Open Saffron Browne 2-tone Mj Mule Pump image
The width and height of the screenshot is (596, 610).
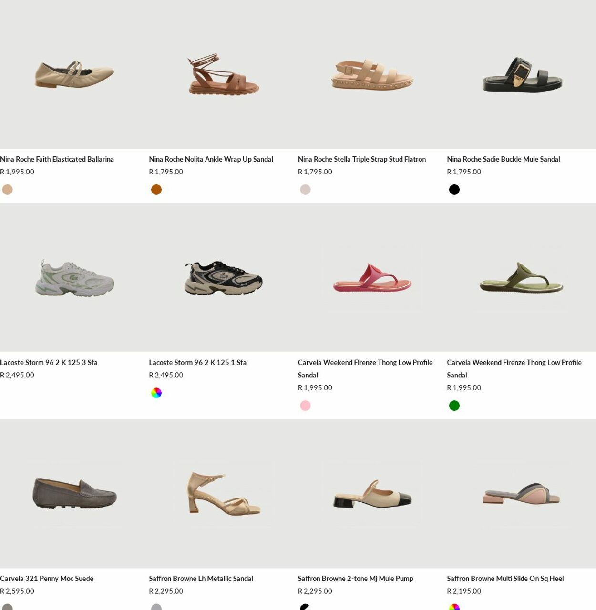(372, 494)
